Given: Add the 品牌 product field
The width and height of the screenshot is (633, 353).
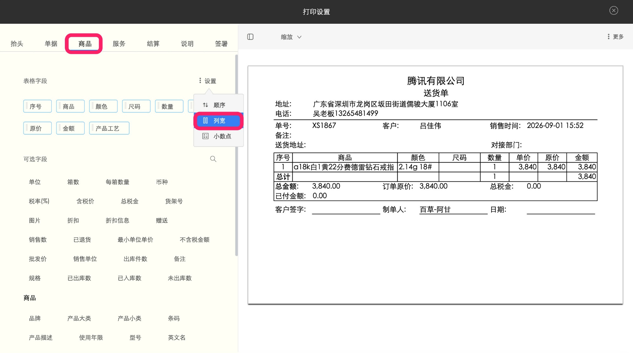Looking at the screenshot, I should coord(35,318).
